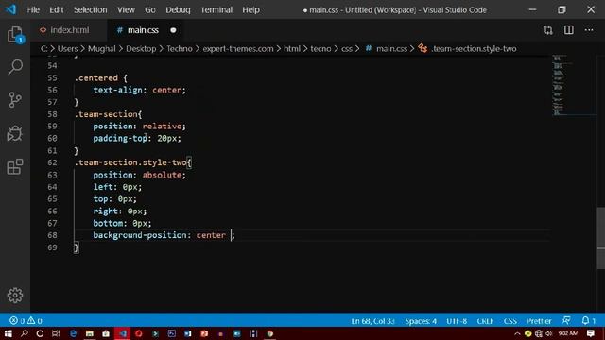Viewport: 605px width, 340px height.
Task: Open the Windows Action Center icon
Action: point(591,333)
